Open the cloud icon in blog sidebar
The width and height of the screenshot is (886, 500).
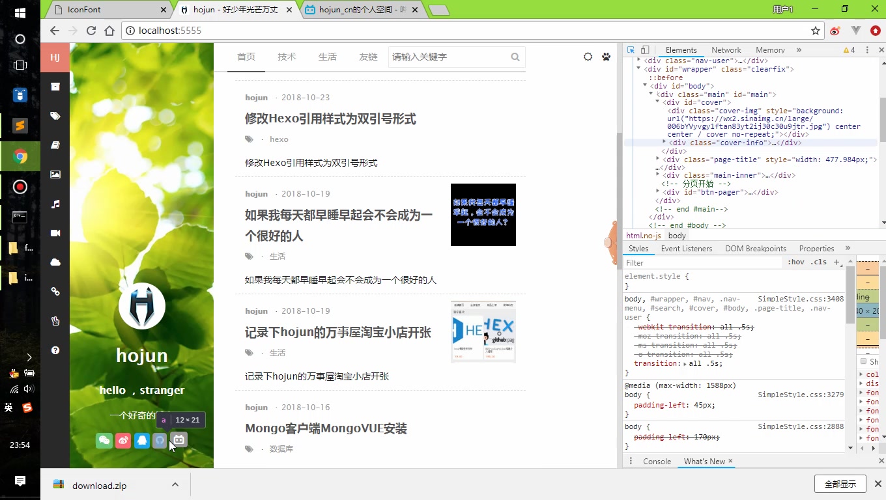[55, 262]
